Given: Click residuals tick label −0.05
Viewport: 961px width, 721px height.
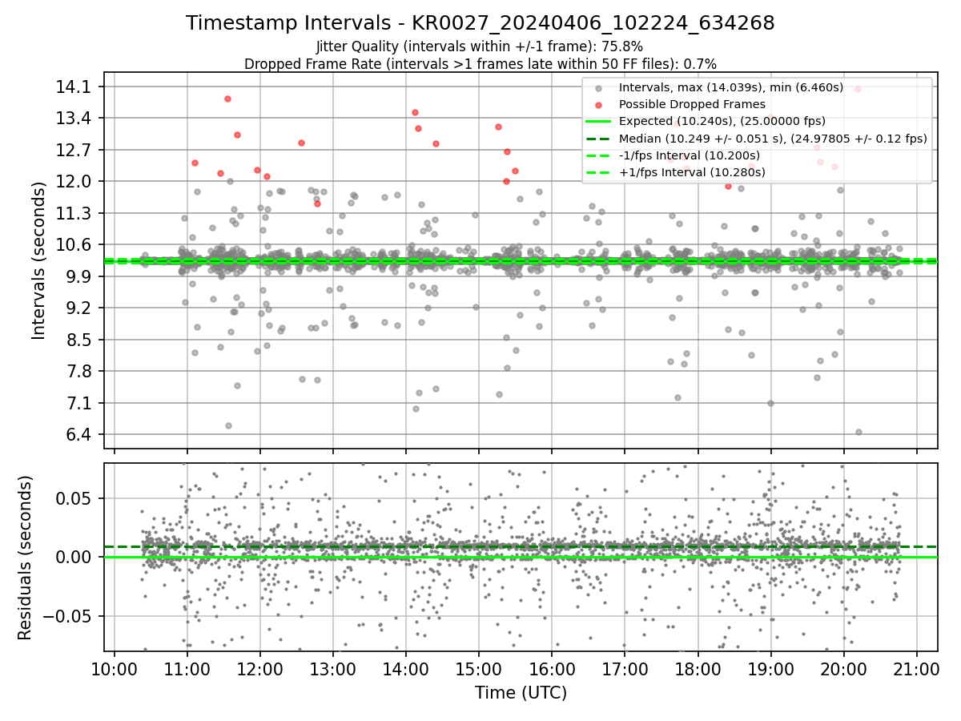Looking at the screenshot, I should tap(67, 617).
